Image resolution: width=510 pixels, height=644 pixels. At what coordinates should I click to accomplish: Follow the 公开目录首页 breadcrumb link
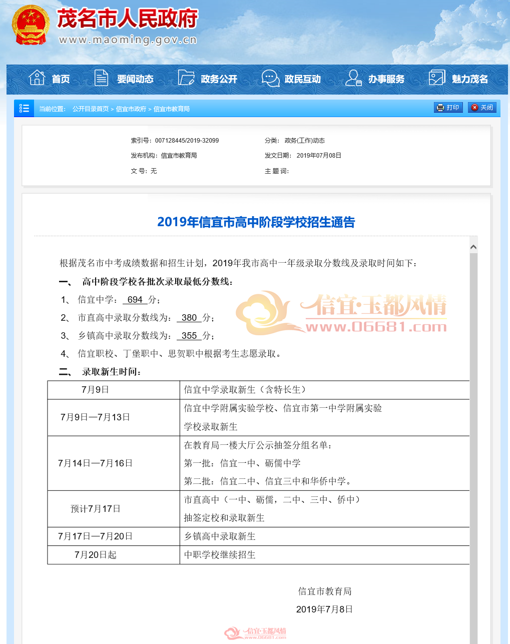tap(90, 109)
